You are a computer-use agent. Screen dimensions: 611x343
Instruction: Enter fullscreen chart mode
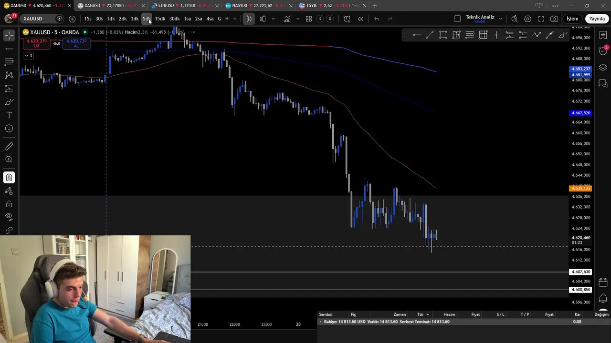click(x=541, y=19)
